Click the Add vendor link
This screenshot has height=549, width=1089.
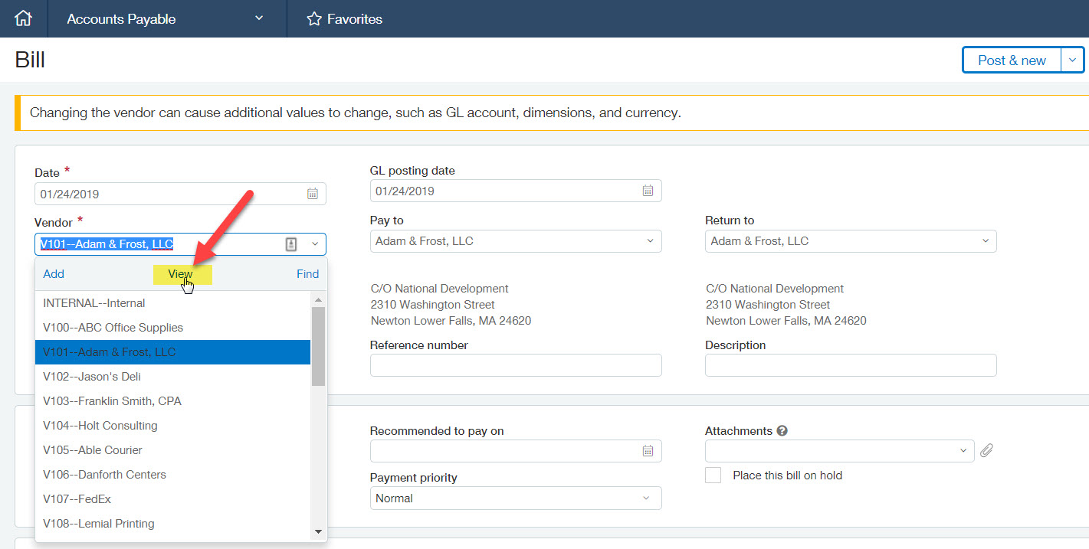pos(54,274)
